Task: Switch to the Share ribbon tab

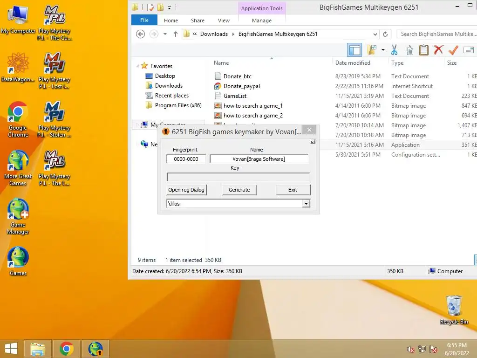Action: [198, 21]
